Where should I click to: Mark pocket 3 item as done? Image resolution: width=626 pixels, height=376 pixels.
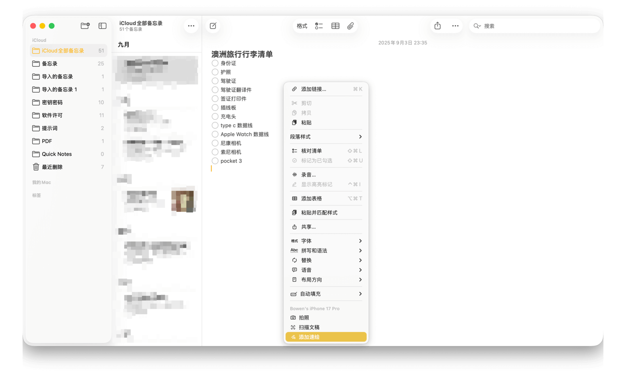coord(215,161)
